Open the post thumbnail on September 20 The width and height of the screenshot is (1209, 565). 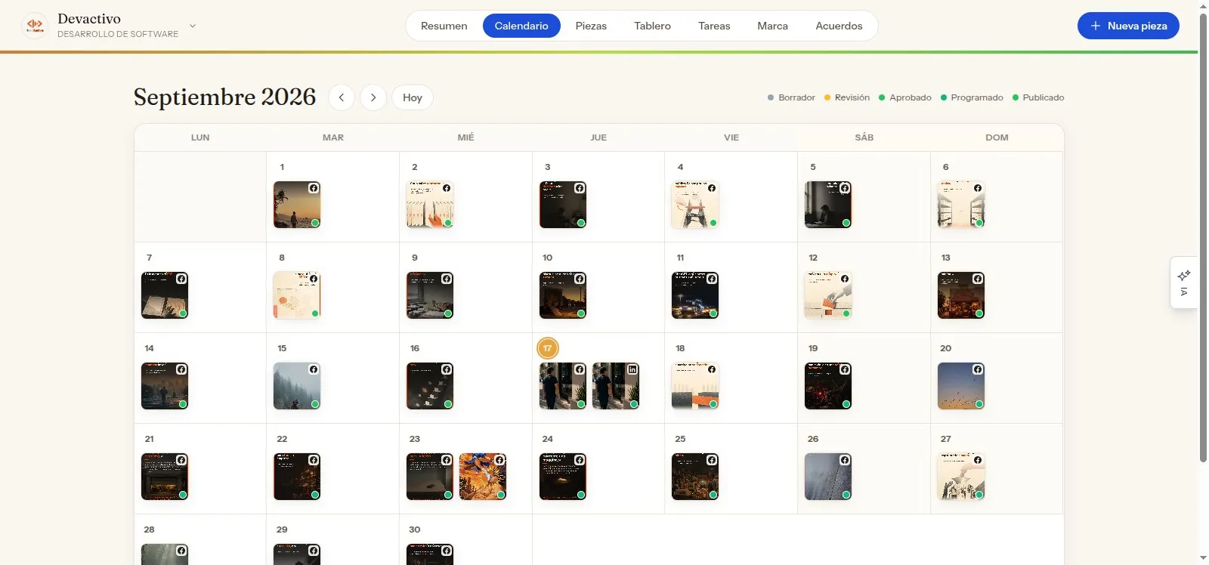click(961, 386)
